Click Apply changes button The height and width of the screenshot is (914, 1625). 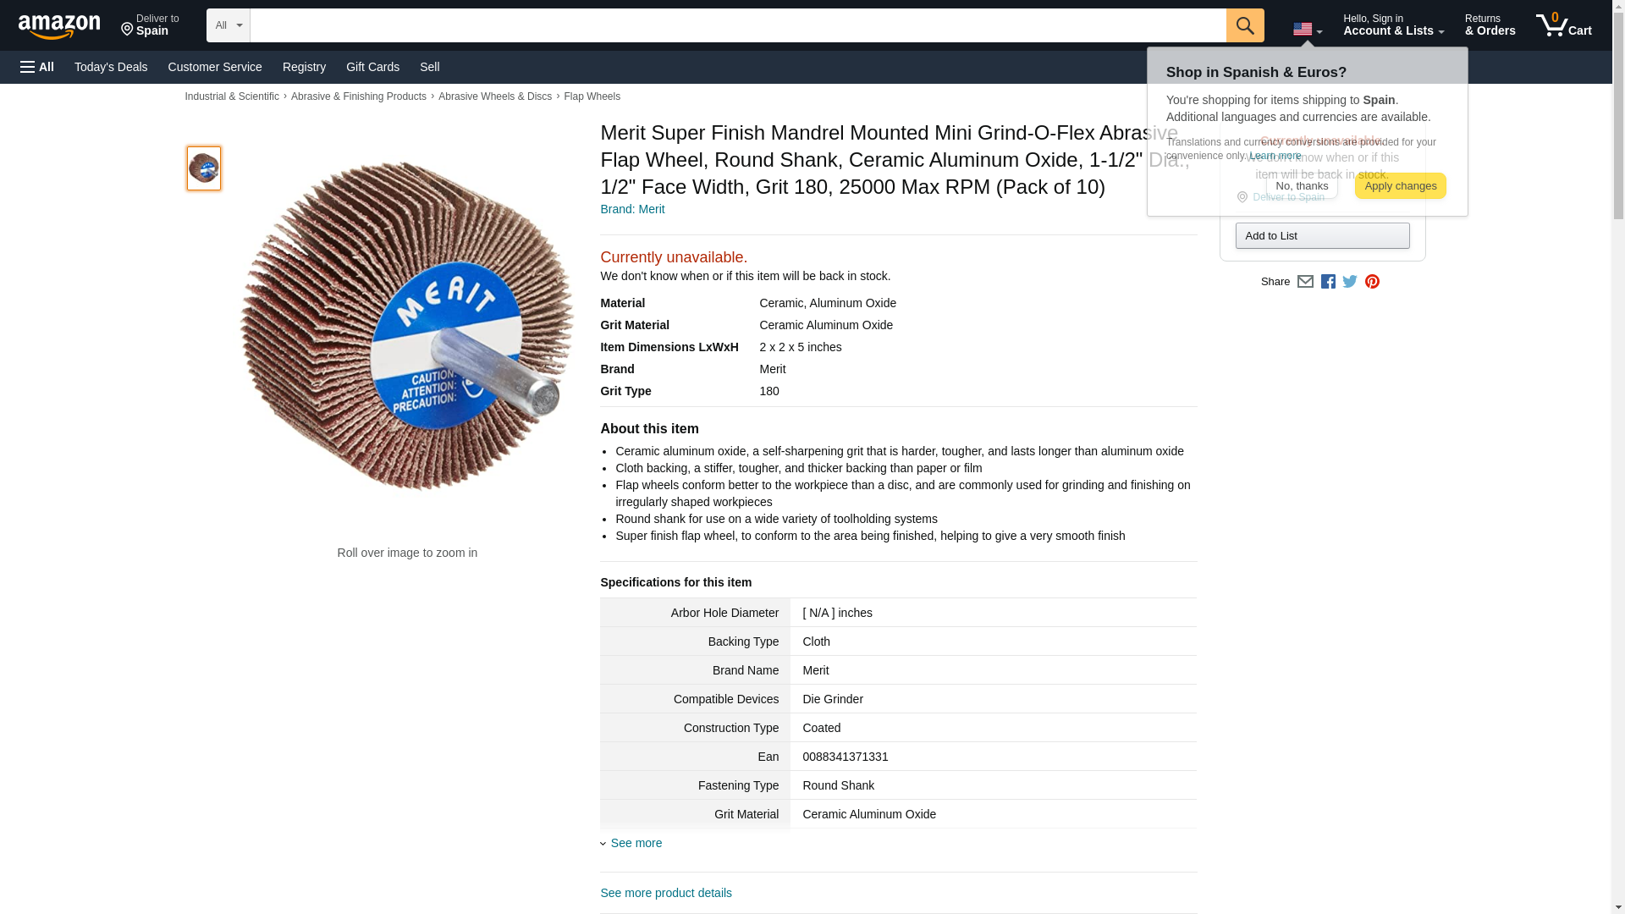[1400, 186]
